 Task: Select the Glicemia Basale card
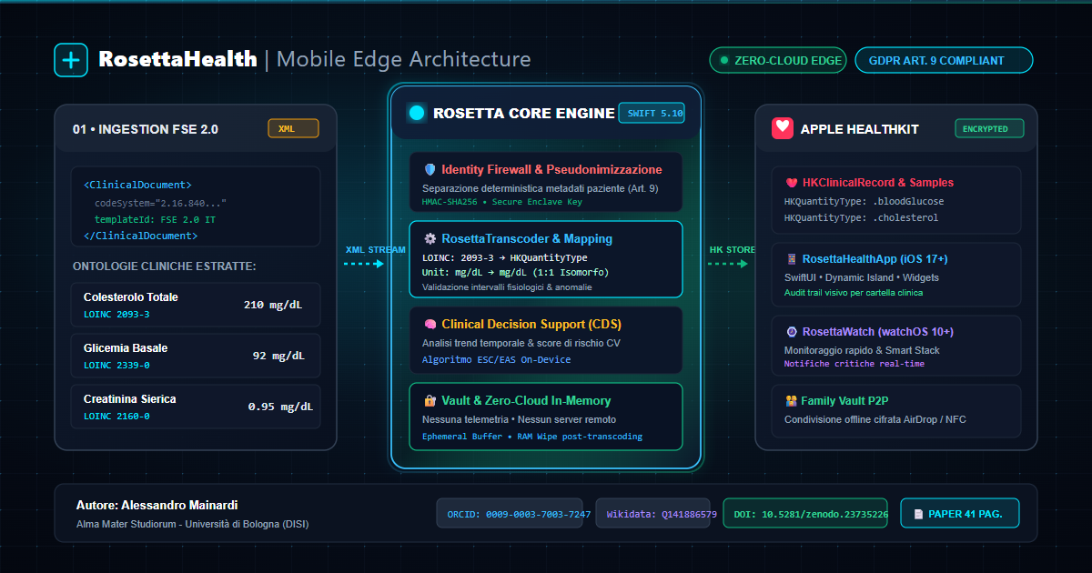(x=196, y=356)
